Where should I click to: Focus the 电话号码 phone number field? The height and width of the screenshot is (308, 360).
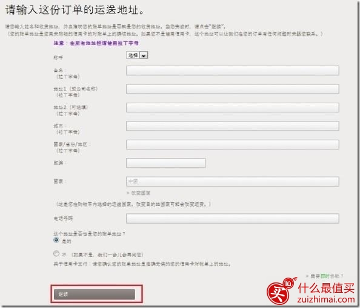[x=233, y=219]
